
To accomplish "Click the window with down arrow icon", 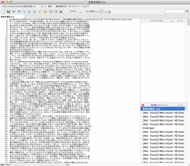I will click(x=50, y=11).
